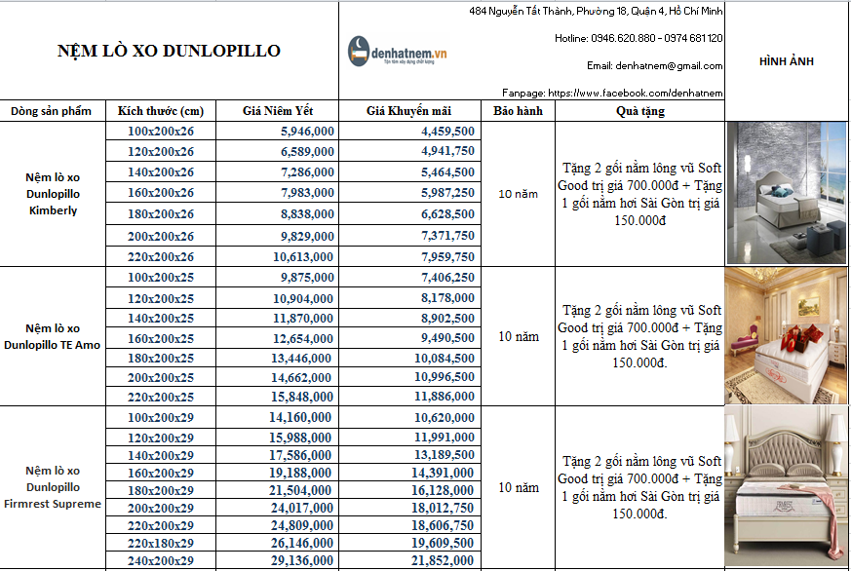
Task: Click the Giá Khuyến mãi header
Action: pos(408,111)
